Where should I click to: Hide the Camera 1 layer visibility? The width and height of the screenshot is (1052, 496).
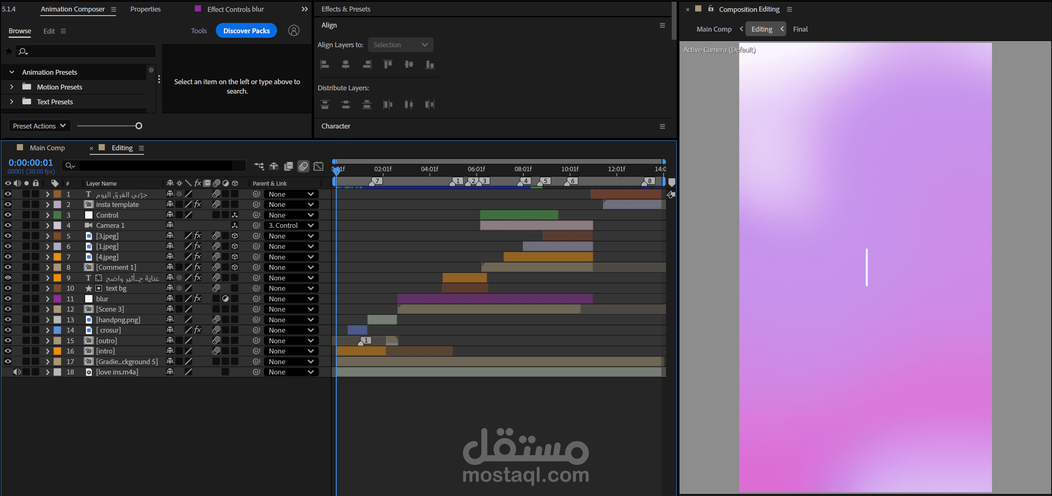pyautogui.click(x=8, y=225)
